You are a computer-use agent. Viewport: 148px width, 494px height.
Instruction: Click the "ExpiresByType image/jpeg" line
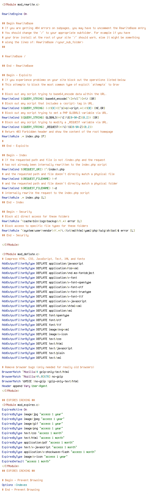[x=33, y=419]
